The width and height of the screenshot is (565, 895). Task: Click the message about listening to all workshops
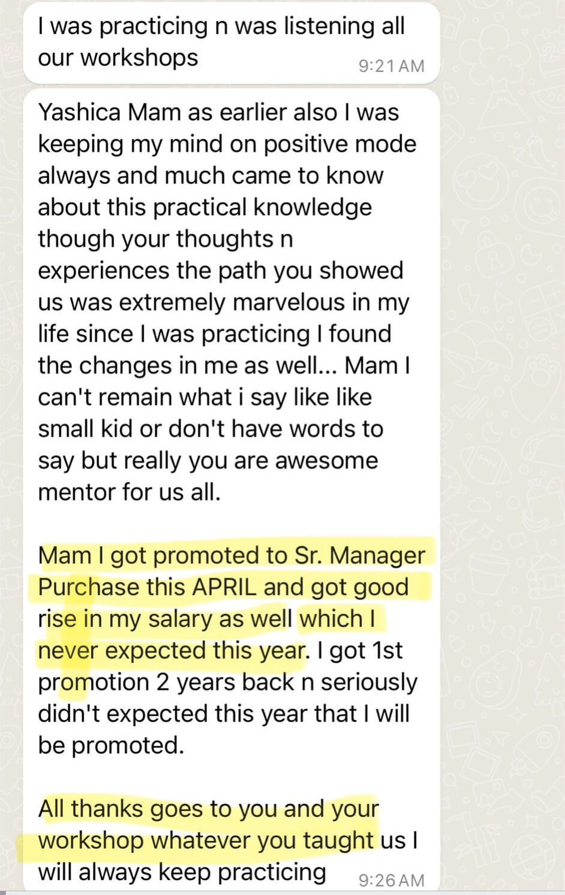pyautogui.click(x=221, y=41)
